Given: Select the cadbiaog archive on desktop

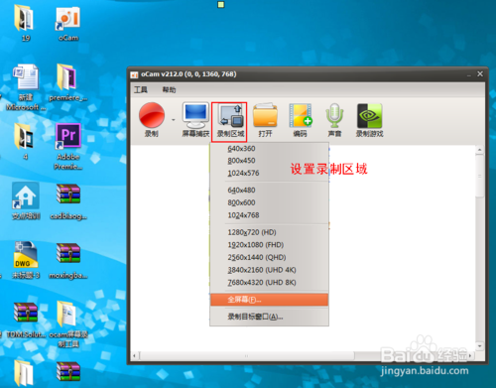Looking at the screenshot, I should tap(68, 201).
